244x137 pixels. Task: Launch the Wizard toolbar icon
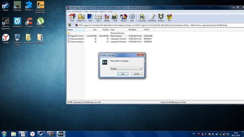[124, 18]
